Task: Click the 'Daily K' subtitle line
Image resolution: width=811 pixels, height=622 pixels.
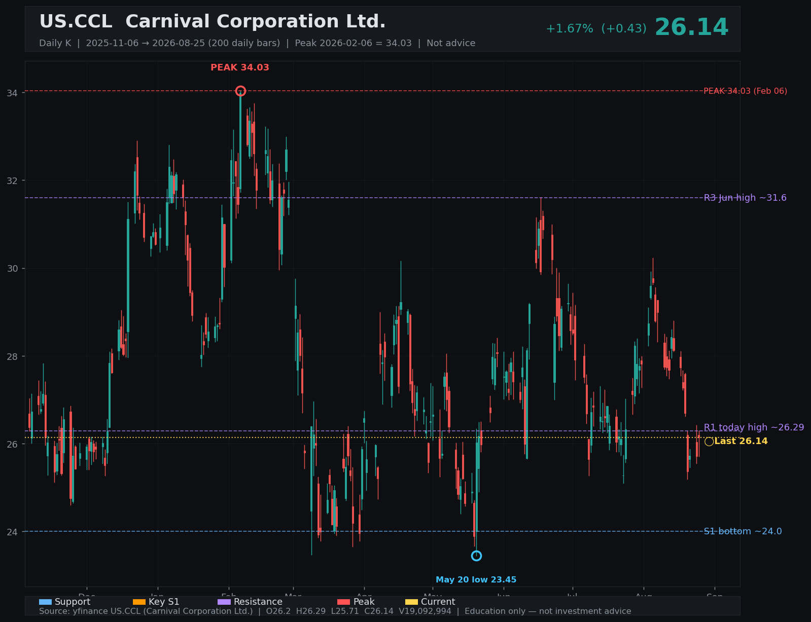Action: pyautogui.click(x=257, y=43)
